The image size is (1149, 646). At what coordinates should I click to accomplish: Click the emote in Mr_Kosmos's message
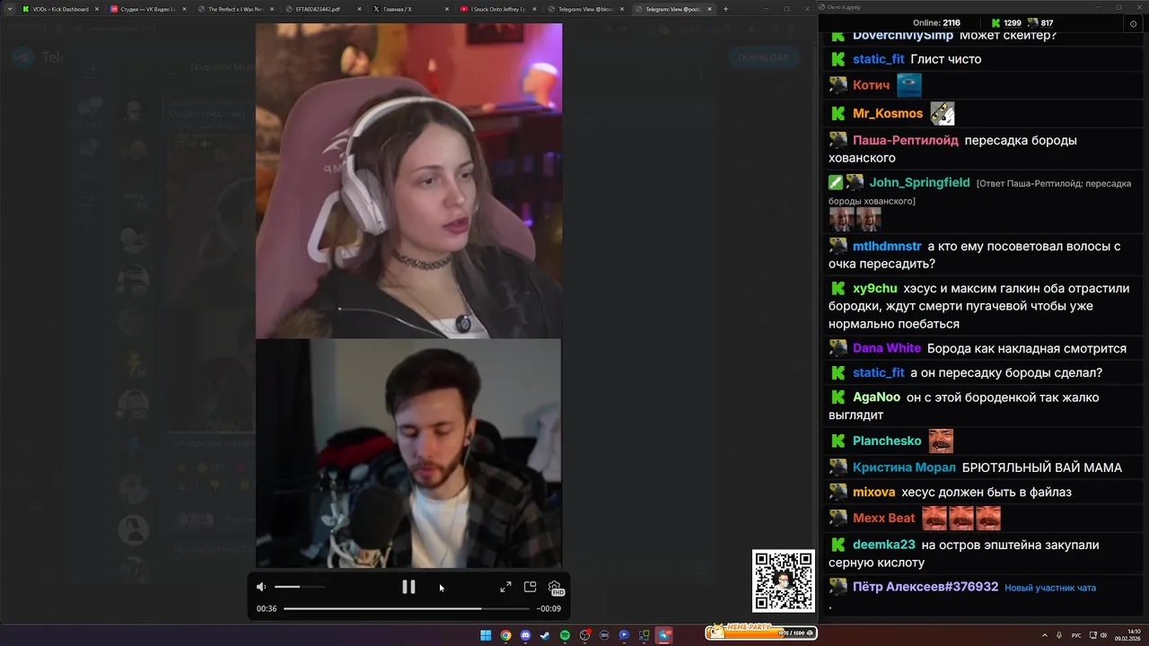pyautogui.click(x=942, y=113)
